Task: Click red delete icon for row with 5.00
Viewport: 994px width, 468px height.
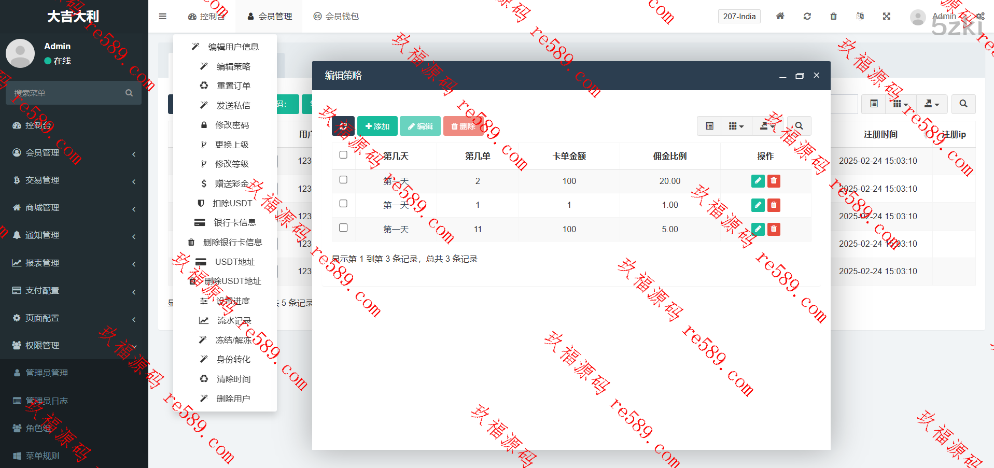Action: (774, 229)
